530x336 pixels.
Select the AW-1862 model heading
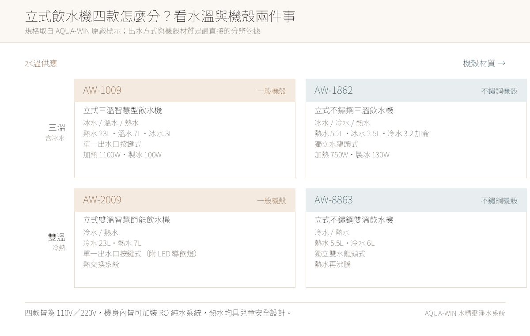(333, 90)
